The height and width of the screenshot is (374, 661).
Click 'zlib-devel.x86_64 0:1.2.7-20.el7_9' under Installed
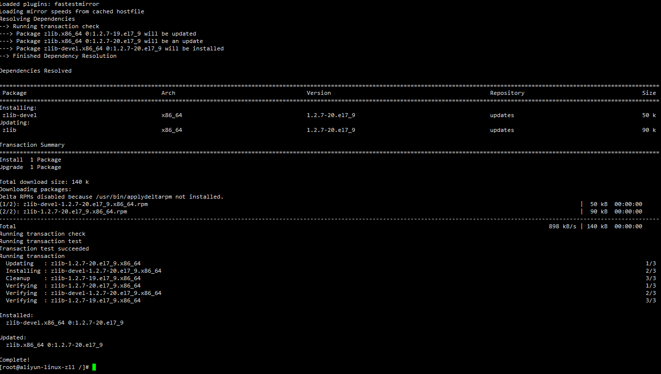tap(65, 323)
